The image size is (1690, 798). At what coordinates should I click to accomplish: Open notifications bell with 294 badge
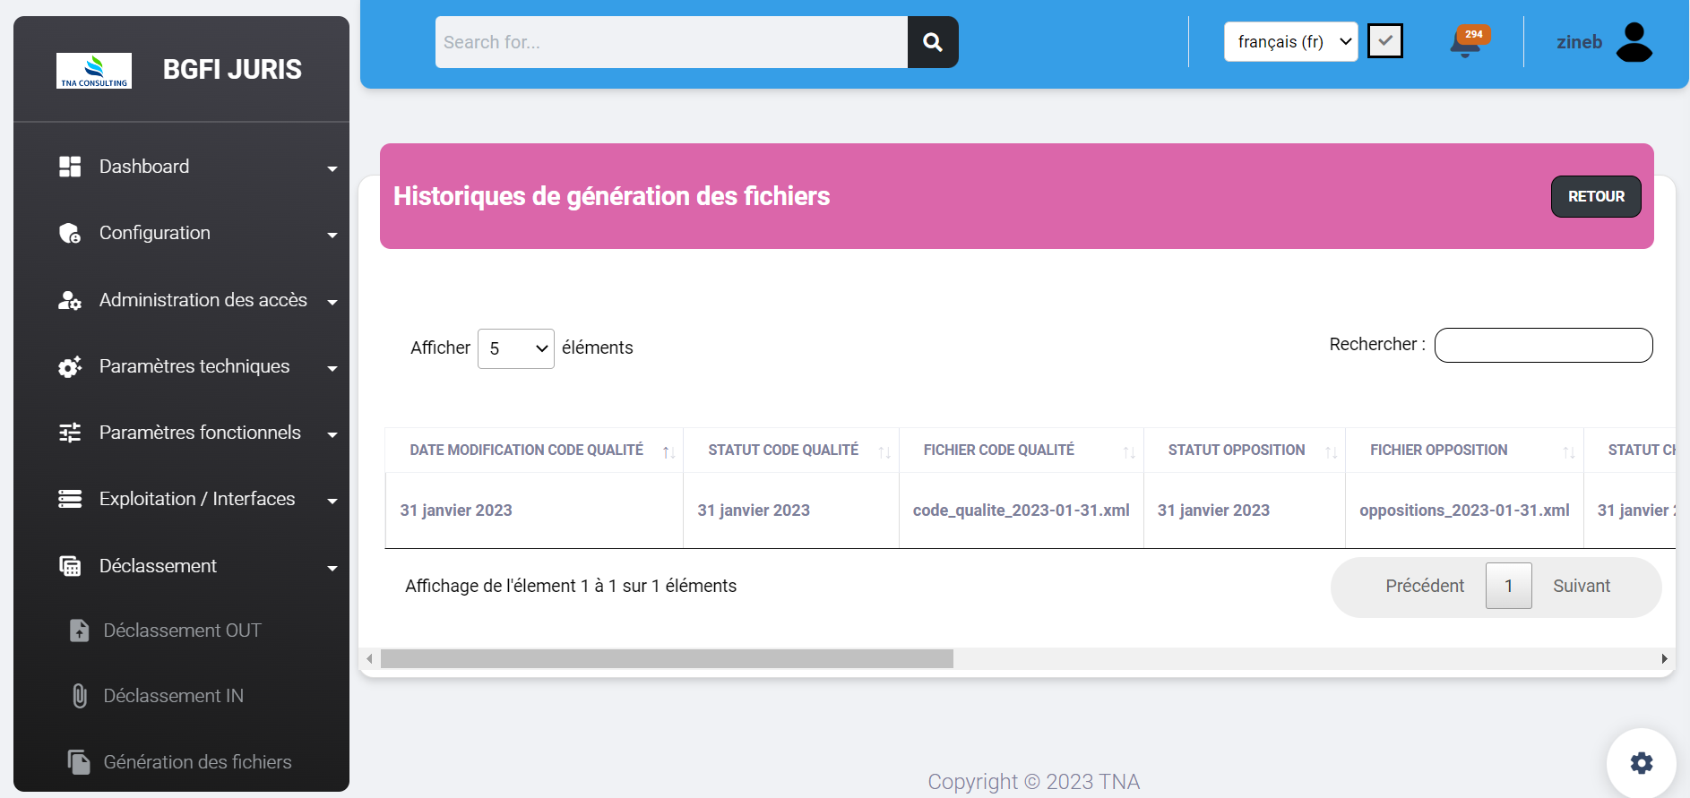point(1466,42)
